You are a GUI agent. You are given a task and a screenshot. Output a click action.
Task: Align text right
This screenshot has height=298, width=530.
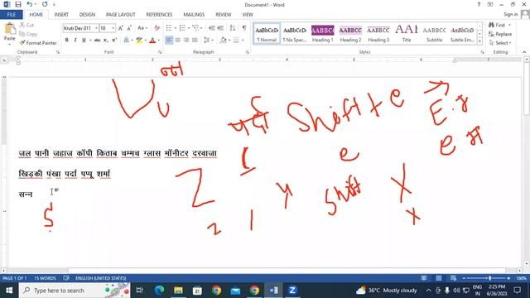pyautogui.click(x=185, y=41)
